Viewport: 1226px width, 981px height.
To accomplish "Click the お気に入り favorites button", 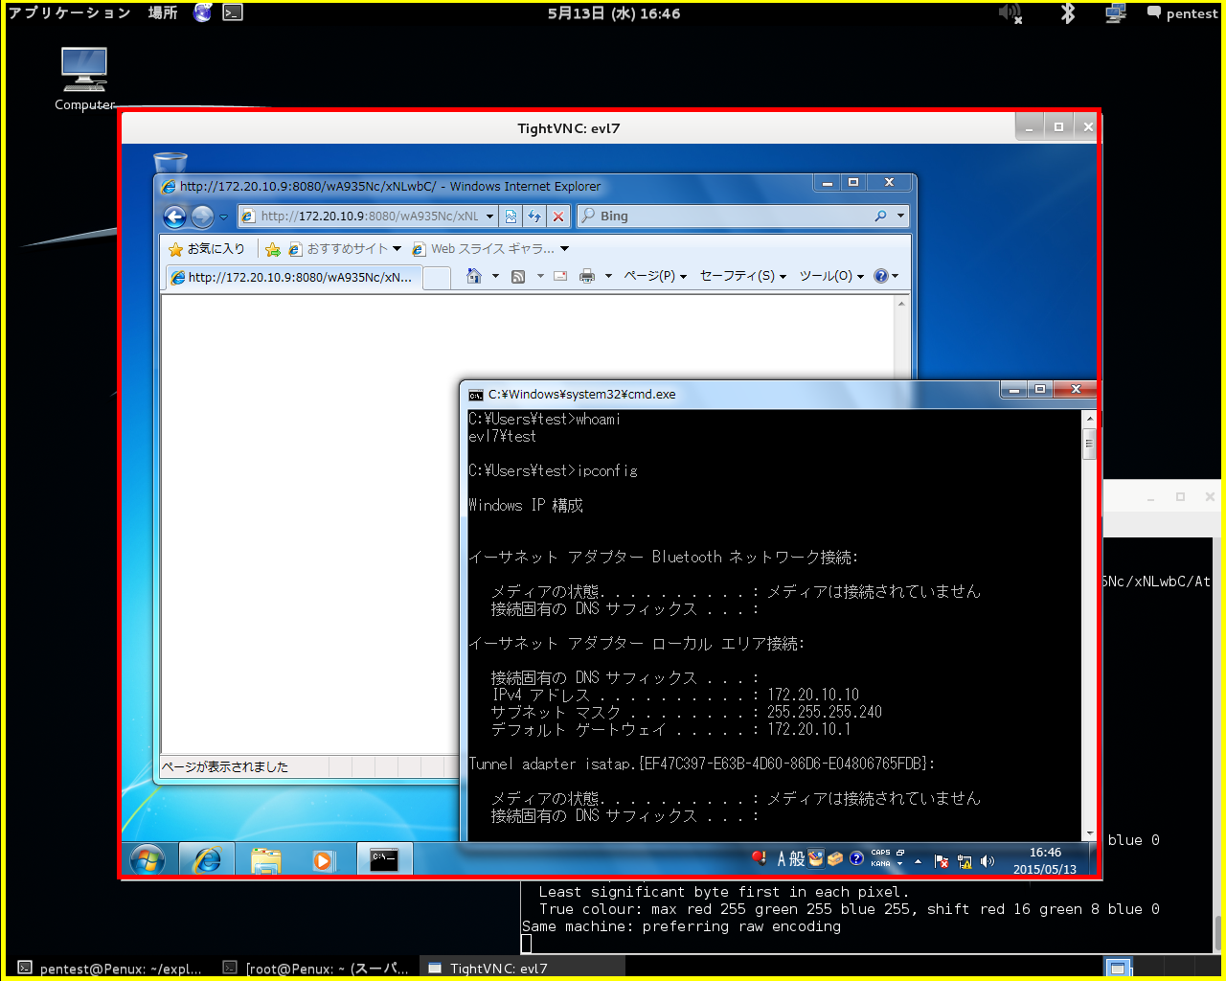I will [x=207, y=249].
